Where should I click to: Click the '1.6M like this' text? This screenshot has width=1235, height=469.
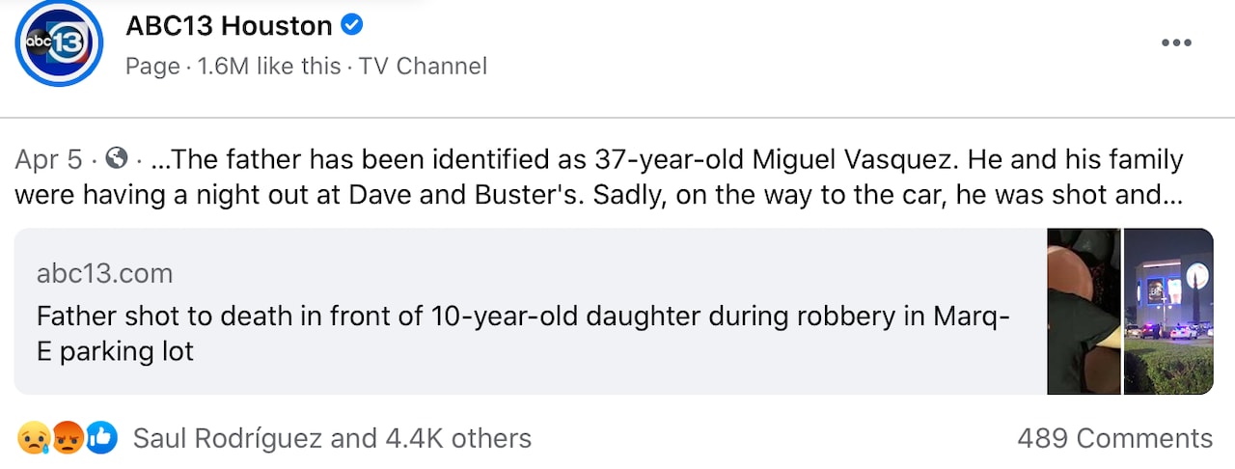(x=269, y=67)
